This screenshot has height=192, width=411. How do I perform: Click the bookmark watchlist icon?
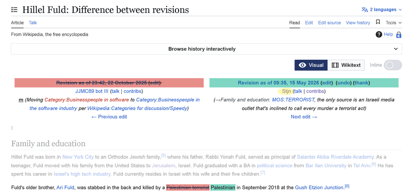[378, 22]
